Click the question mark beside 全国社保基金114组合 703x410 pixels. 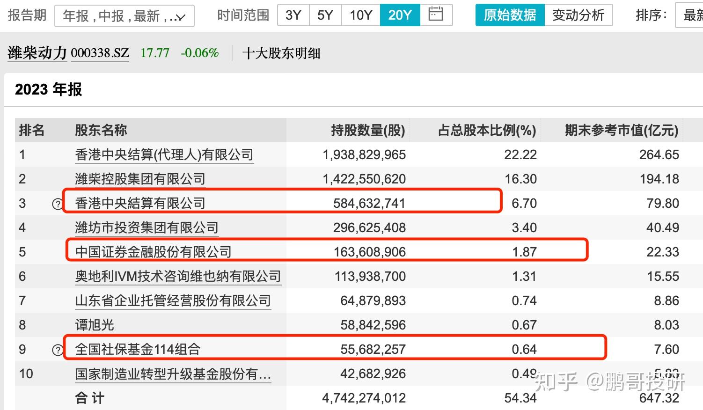click(57, 349)
